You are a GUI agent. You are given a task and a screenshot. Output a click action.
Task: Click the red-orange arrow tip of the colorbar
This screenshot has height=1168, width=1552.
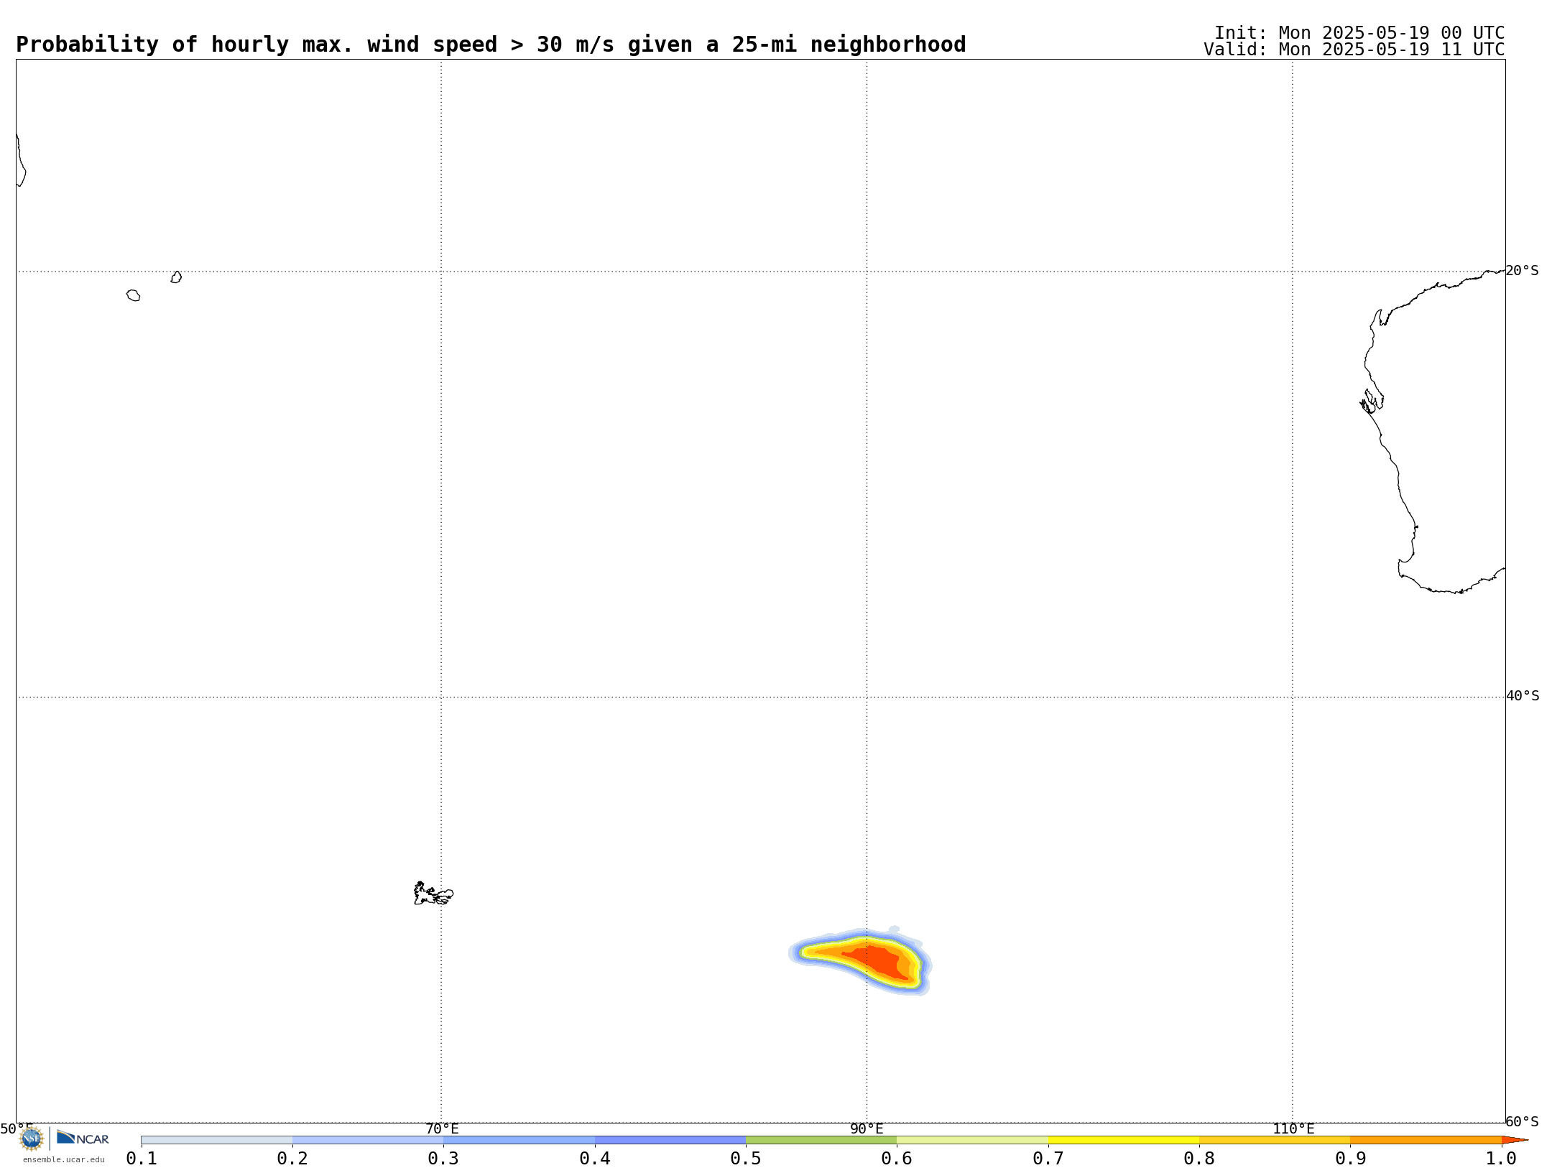[1514, 1140]
